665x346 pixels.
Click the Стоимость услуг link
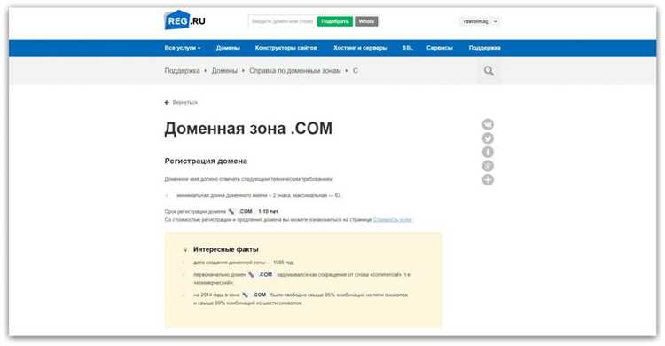[x=393, y=219]
